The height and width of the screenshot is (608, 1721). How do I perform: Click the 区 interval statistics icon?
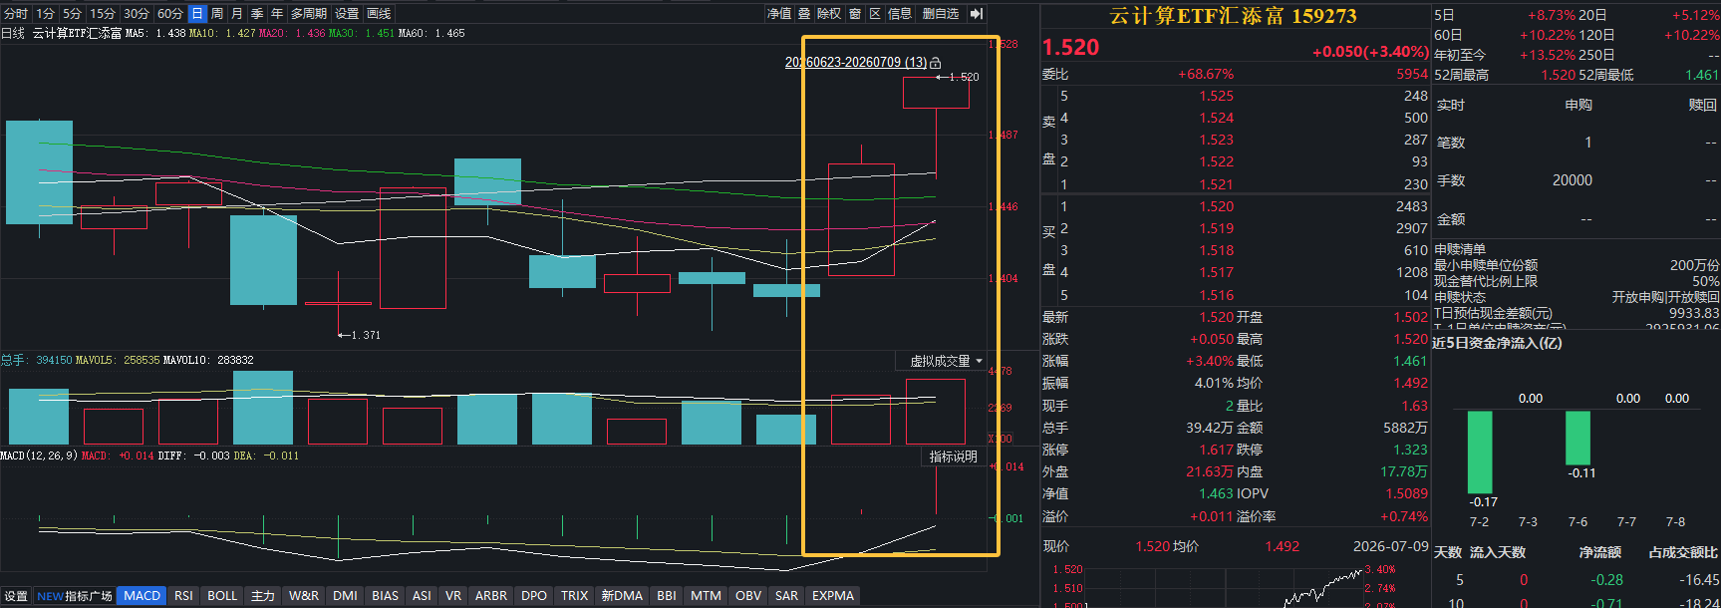(x=875, y=13)
